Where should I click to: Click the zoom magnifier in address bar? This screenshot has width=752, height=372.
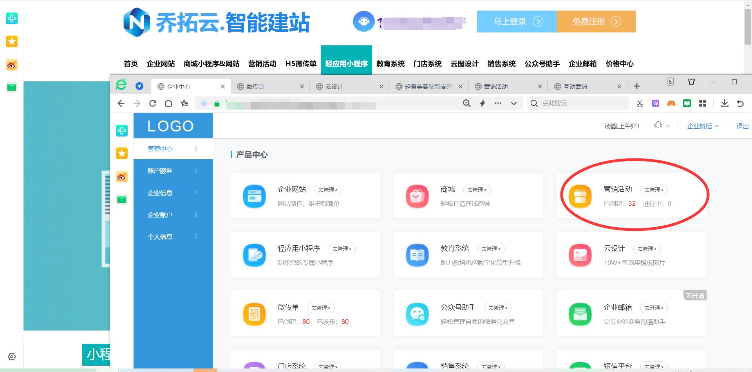point(466,103)
